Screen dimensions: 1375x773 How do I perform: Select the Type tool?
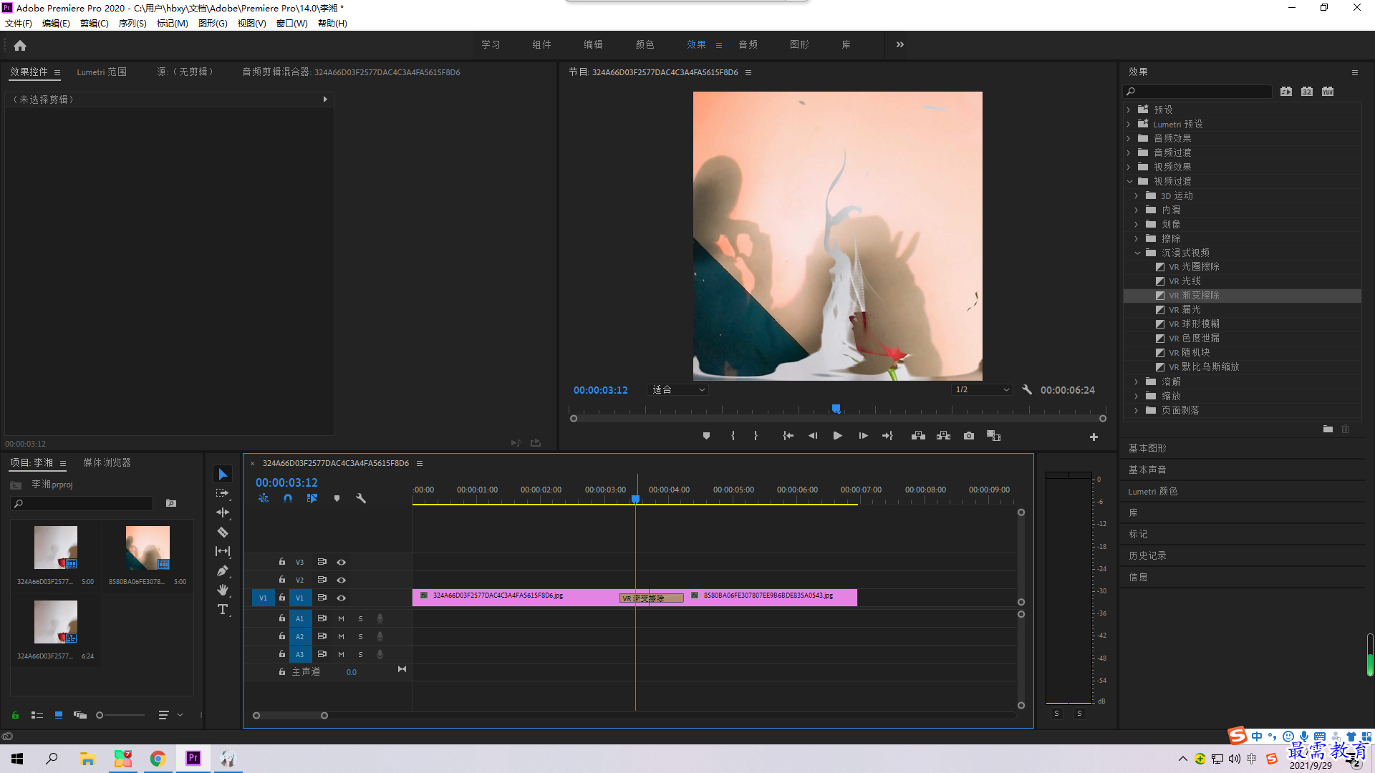coord(223,609)
